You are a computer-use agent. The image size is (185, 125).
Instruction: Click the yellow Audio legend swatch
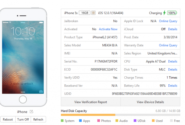click(117, 121)
